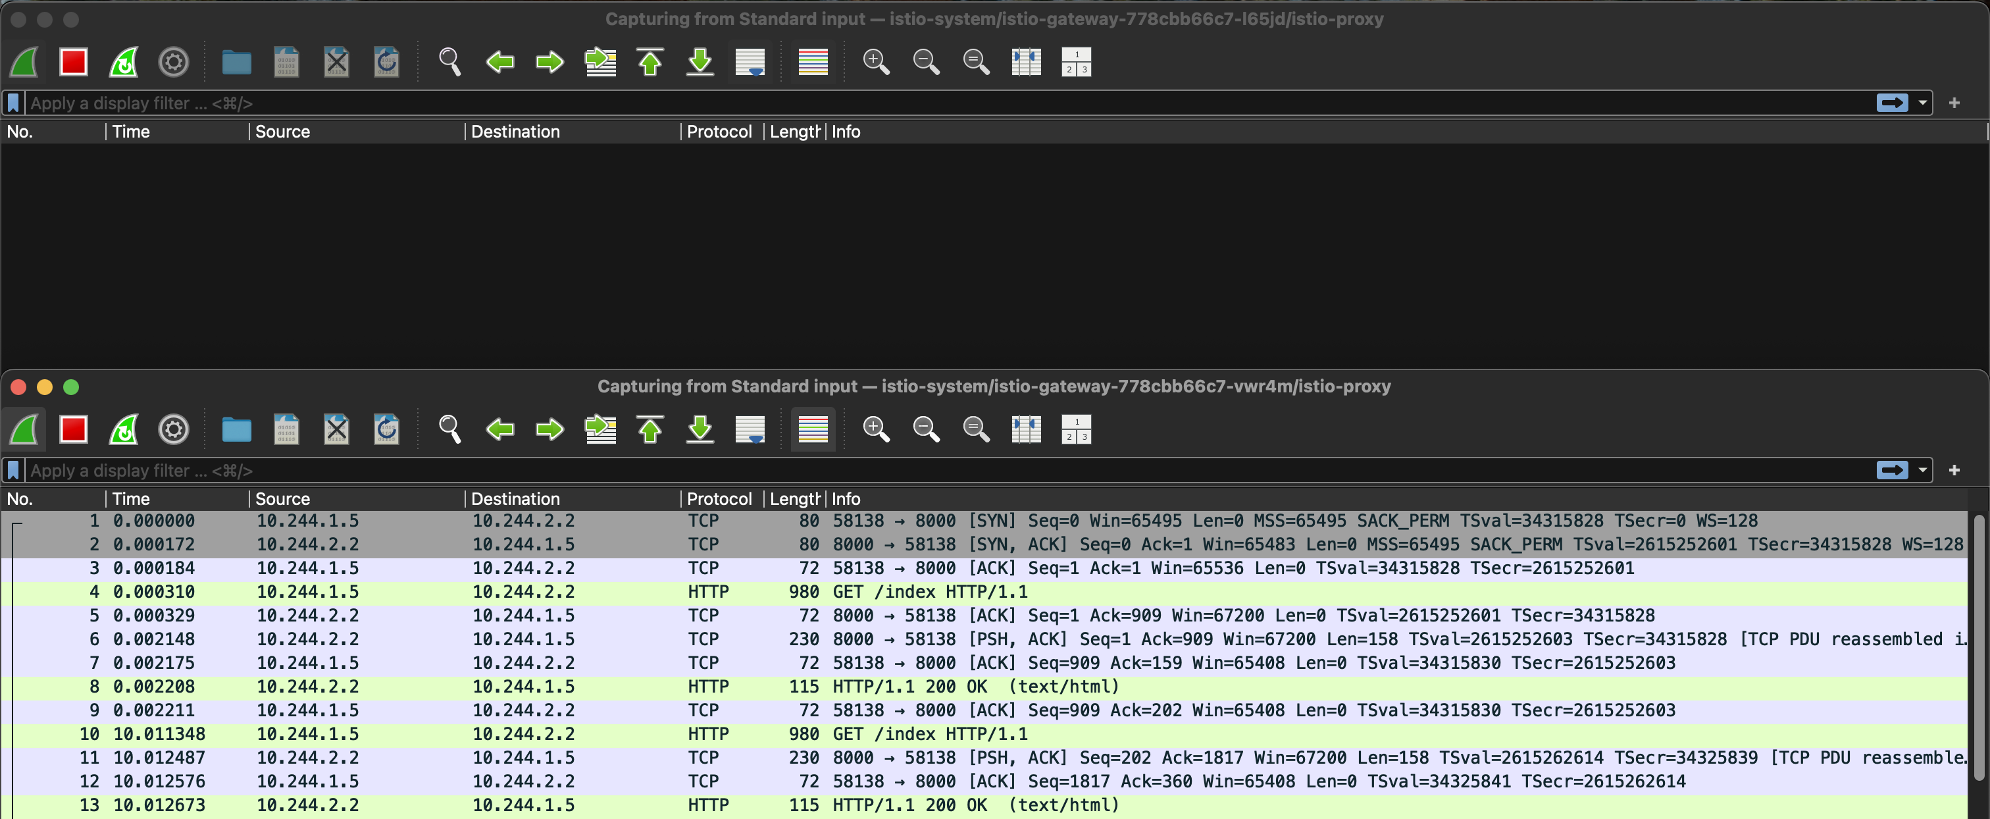Toggle packet colorization in upper window
The width and height of the screenshot is (1990, 819).
pos(813,62)
